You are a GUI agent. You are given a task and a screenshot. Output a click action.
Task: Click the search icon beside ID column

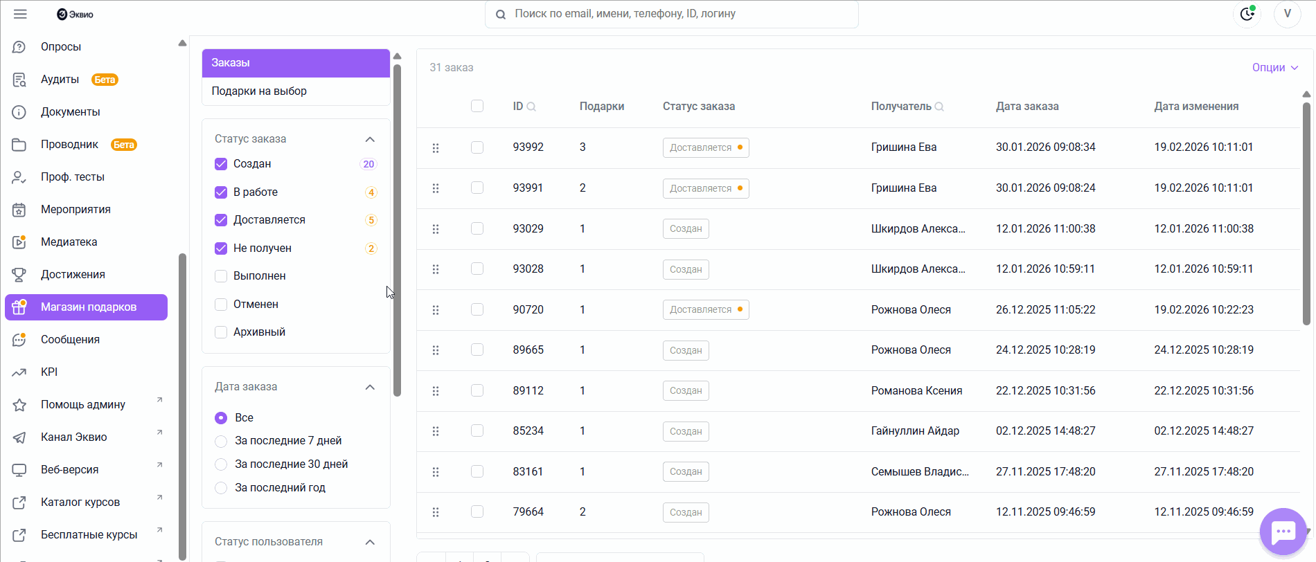pyautogui.click(x=531, y=107)
